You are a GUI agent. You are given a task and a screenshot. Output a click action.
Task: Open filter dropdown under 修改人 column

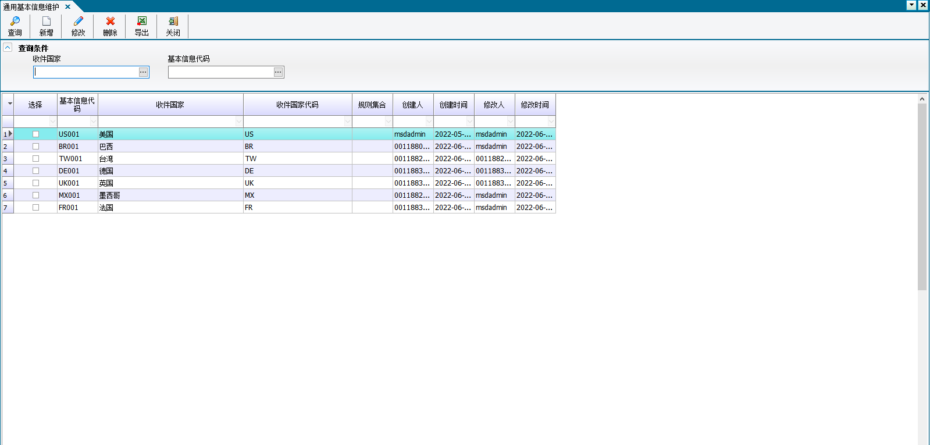(511, 122)
